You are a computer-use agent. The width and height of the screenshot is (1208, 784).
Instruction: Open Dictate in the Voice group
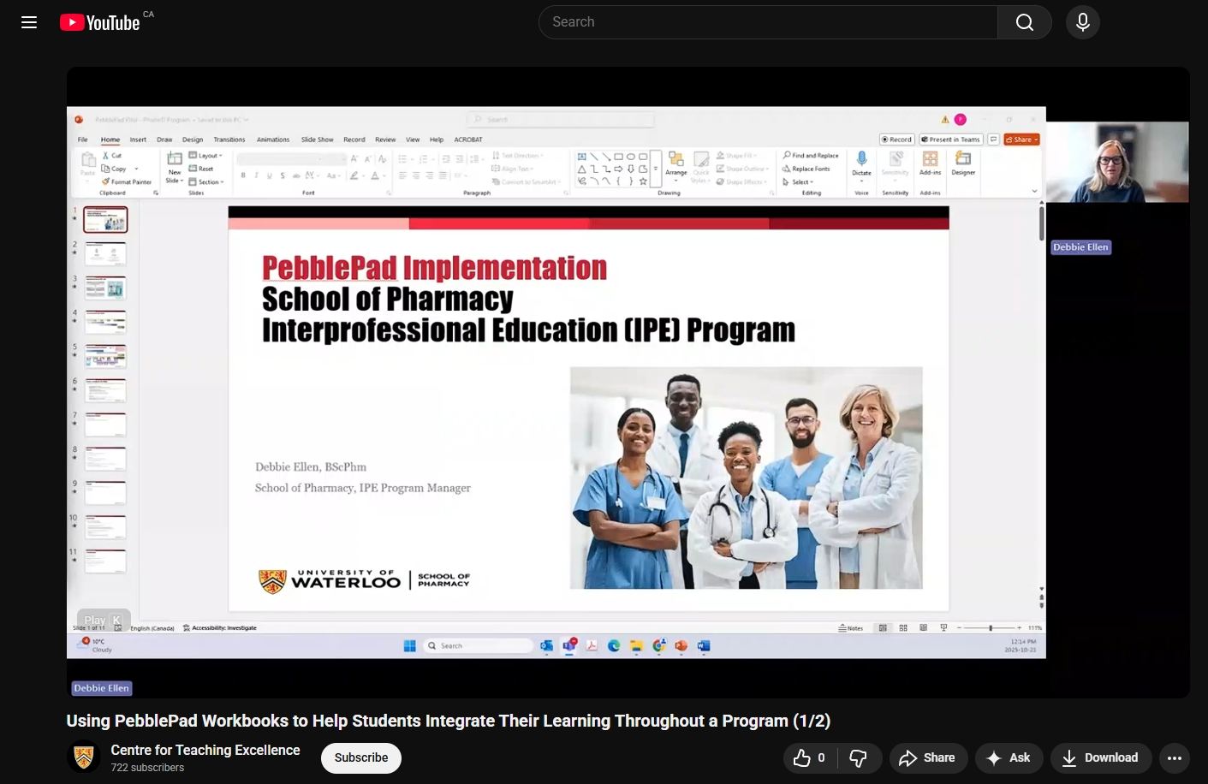coord(861,165)
